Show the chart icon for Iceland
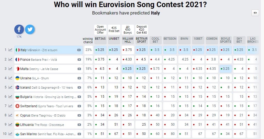 (x=10, y=87)
